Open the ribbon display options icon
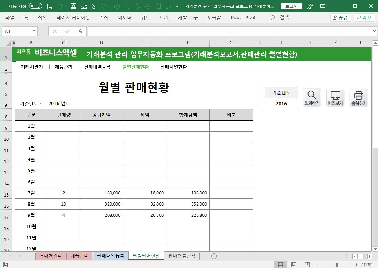 coord(323,6)
